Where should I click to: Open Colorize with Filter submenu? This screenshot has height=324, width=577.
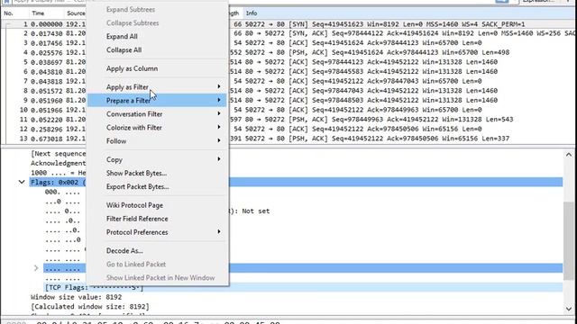point(157,128)
